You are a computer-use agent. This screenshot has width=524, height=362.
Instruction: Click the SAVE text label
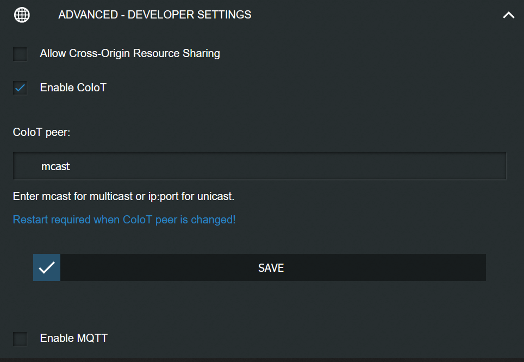271,268
